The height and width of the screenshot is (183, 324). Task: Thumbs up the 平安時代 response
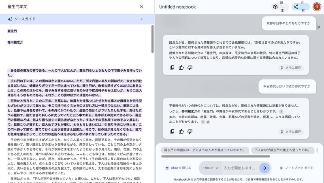[x=181, y=131]
